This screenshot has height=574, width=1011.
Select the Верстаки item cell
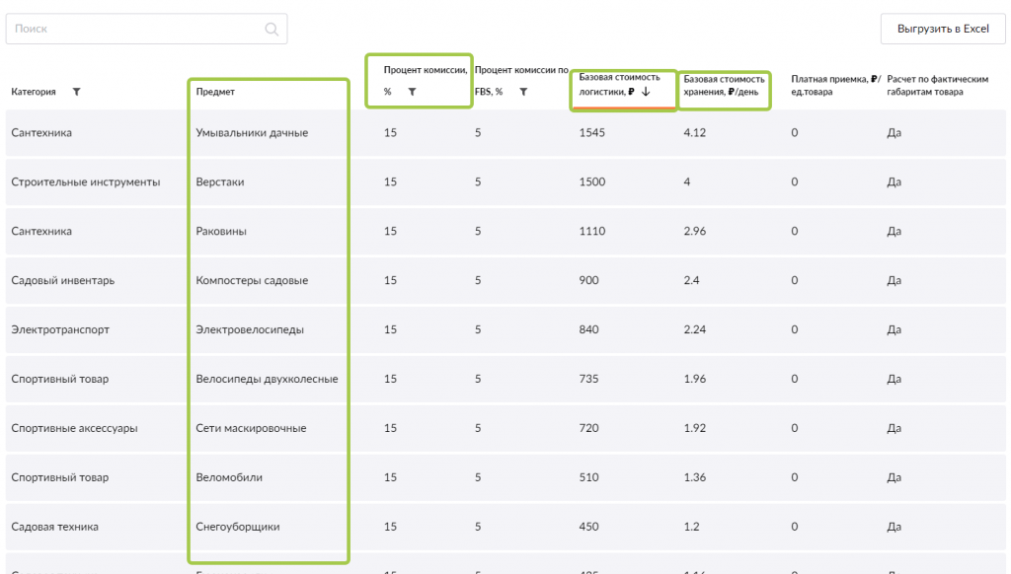coord(220,182)
